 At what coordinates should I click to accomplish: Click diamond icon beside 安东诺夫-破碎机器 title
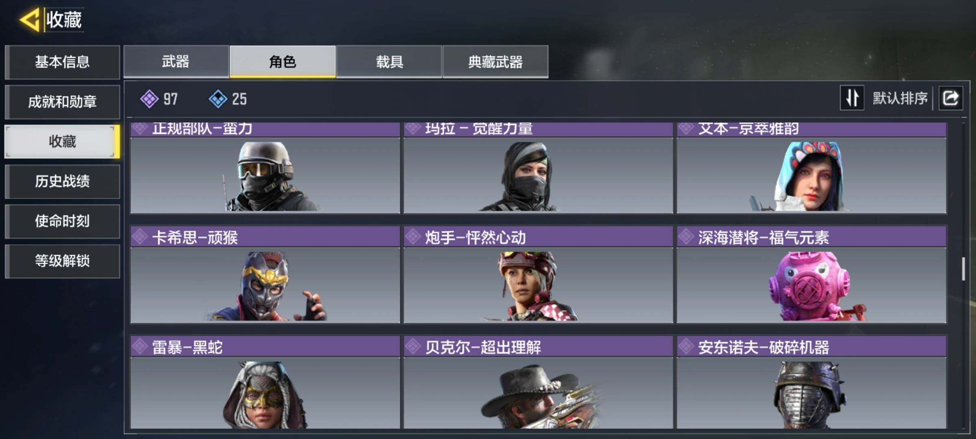(686, 347)
